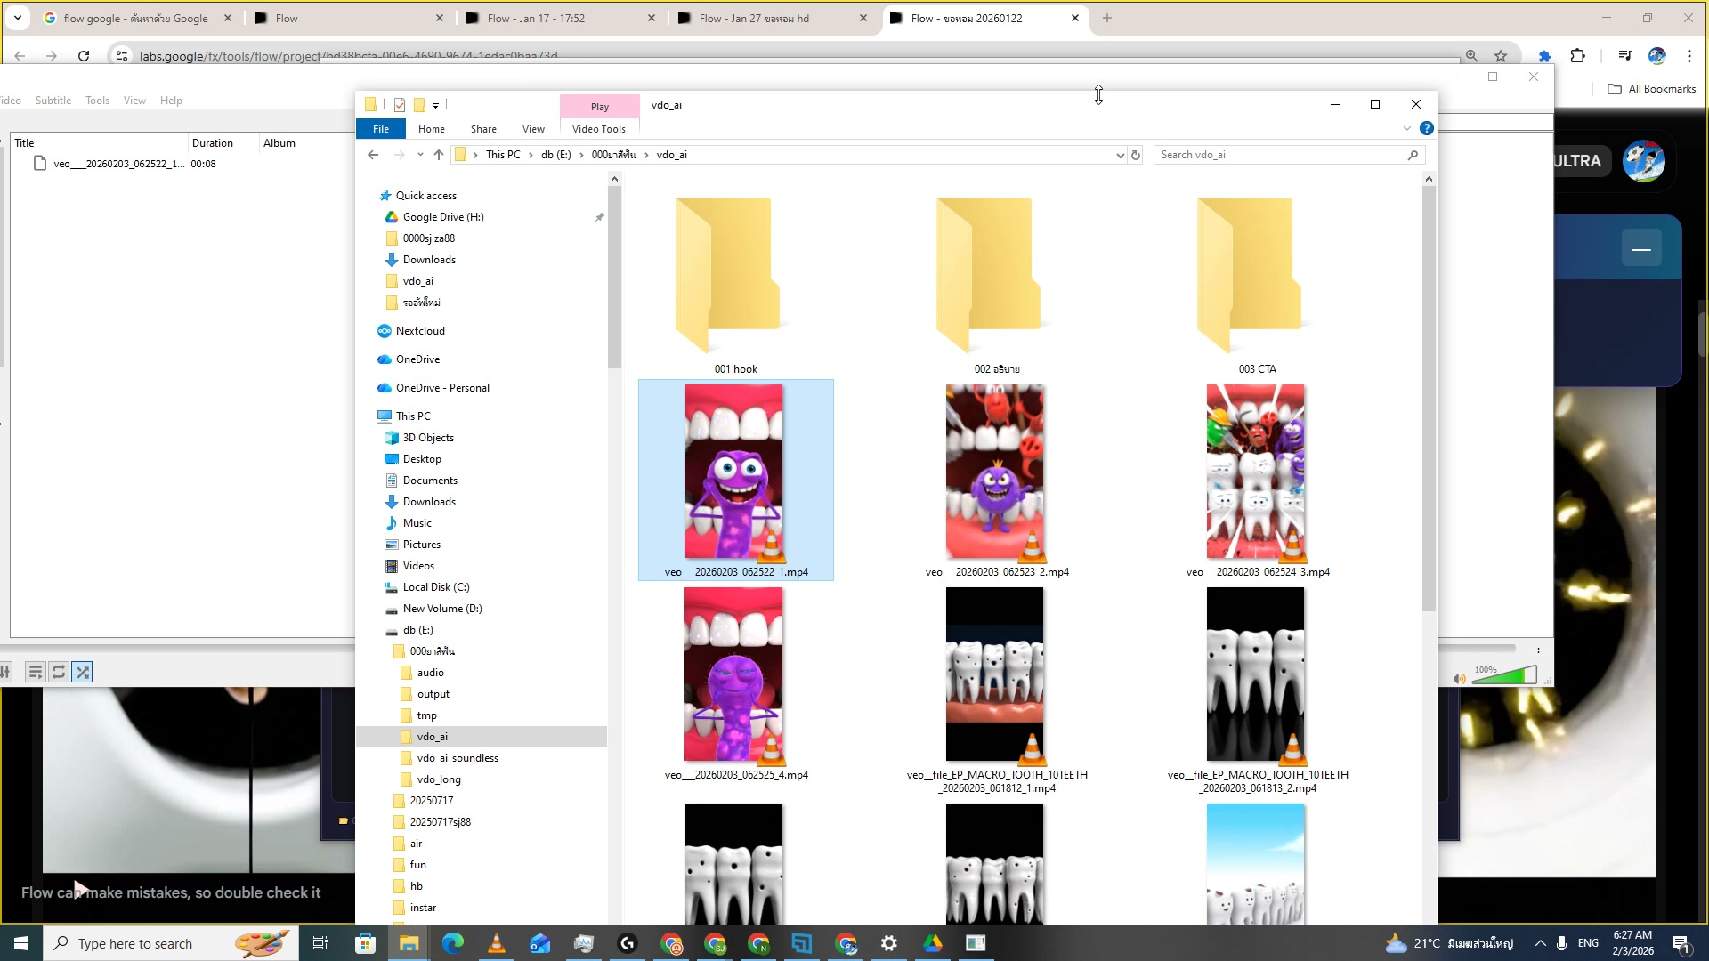Navigate to This PC via the breadcrumb

tap(503, 154)
